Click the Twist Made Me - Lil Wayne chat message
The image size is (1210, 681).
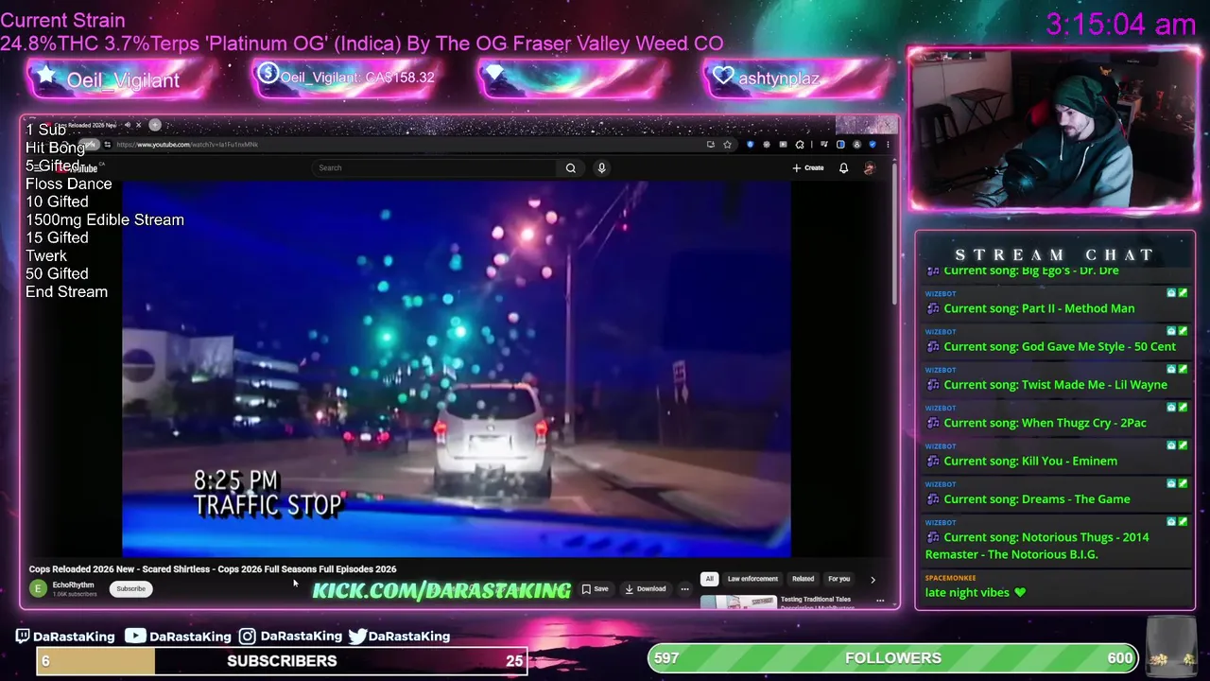pos(1055,385)
